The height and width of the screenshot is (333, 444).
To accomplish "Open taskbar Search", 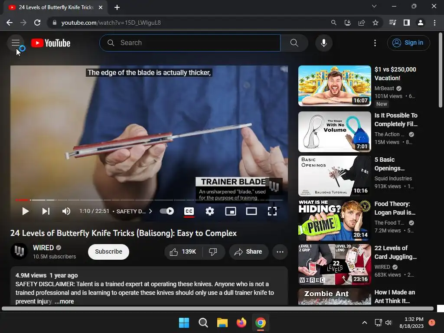I will pos(203,323).
